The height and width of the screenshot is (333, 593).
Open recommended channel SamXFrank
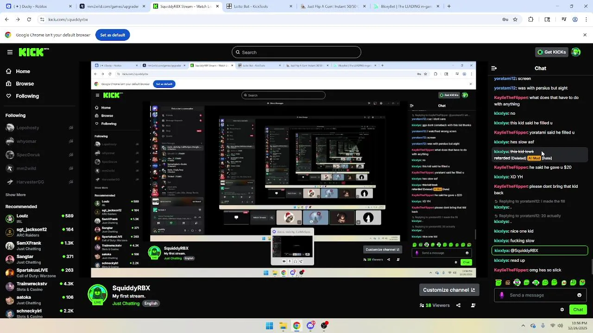pyautogui.click(x=39, y=246)
